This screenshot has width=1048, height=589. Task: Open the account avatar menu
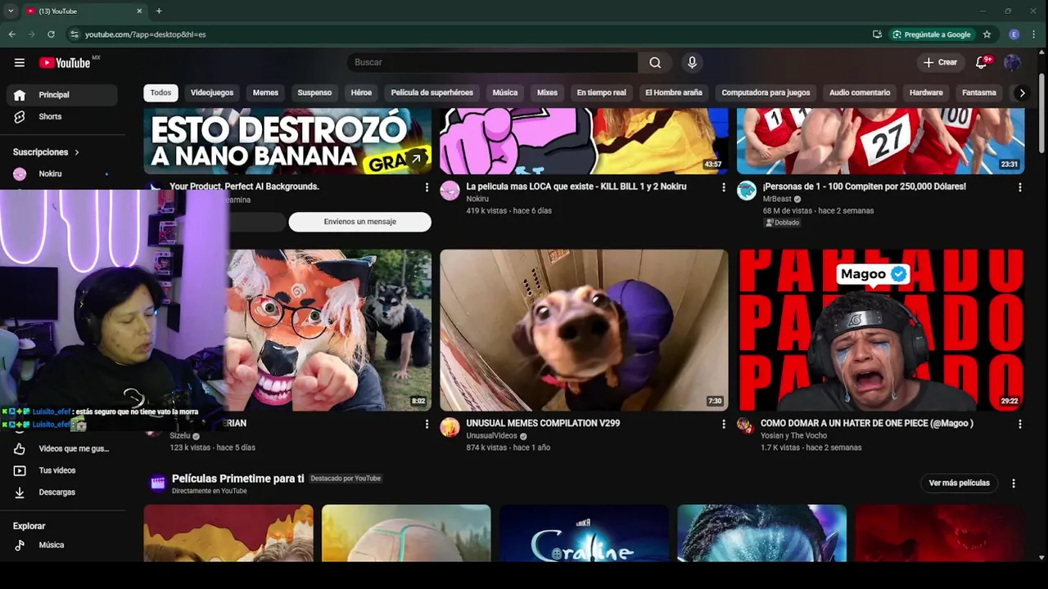click(x=1013, y=62)
